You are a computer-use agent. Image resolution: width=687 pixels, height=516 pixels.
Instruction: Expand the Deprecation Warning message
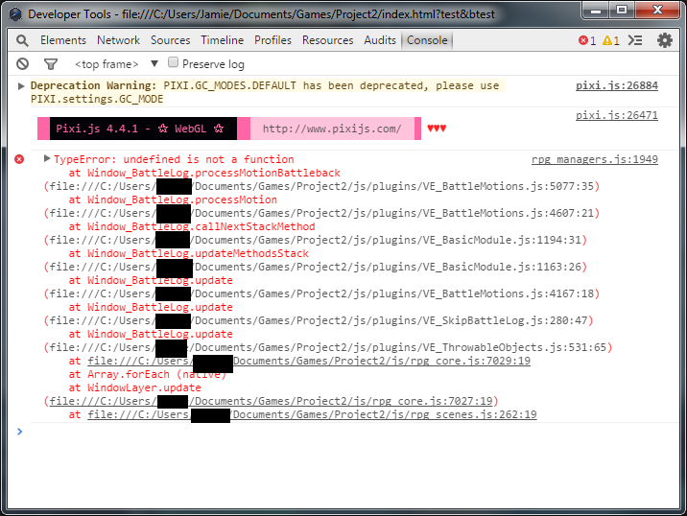coord(20,86)
